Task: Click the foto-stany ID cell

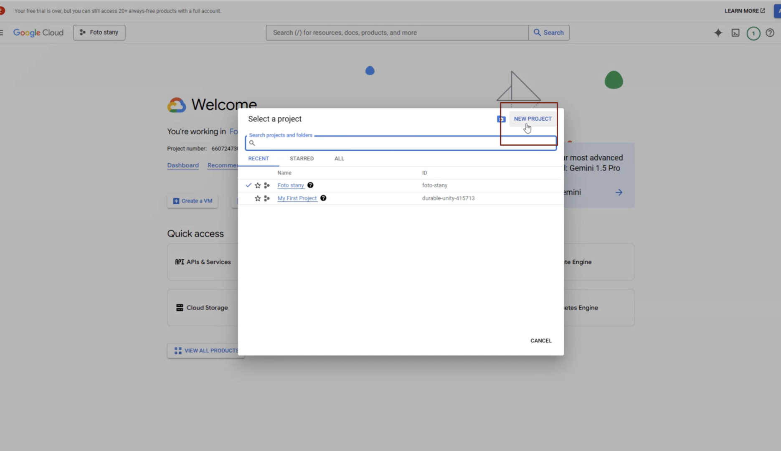Action: [434, 185]
